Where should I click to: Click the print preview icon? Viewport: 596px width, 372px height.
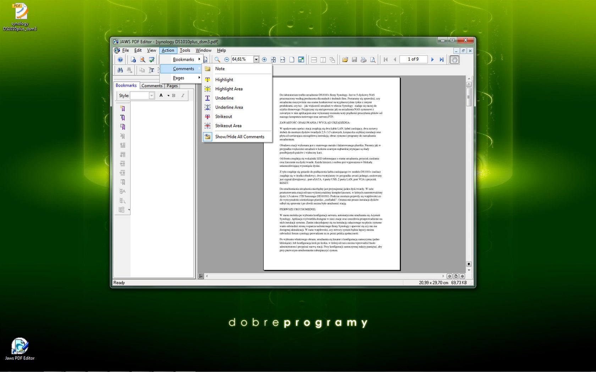click(372, 60)
